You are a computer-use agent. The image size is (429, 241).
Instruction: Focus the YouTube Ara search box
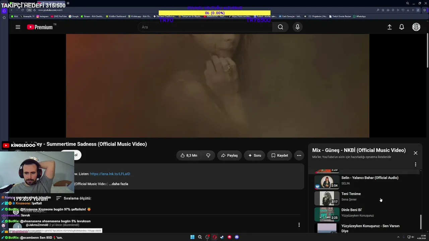pos(205,27)
